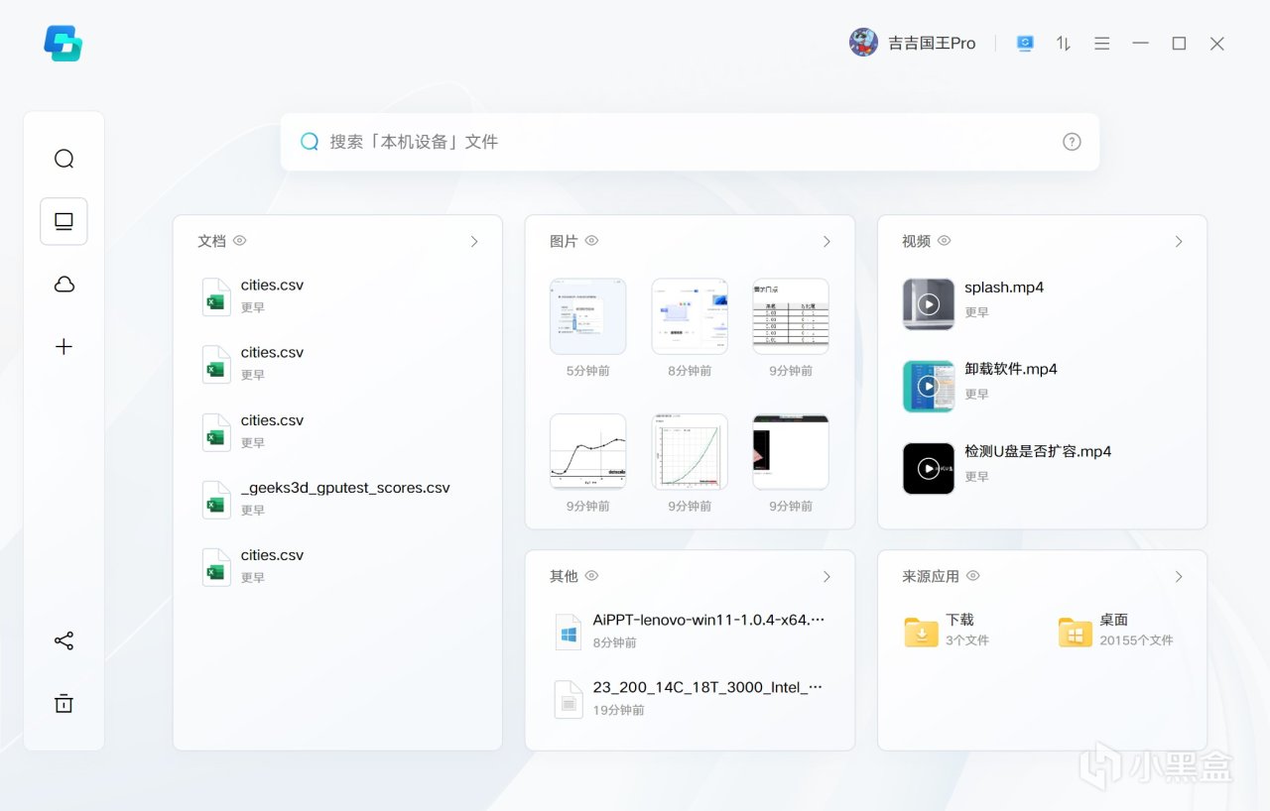Image resolution: width=1270 pixels, height=811 pixels.
Task: Expand the 文档 panel with its chevron arrow
Action: [474, 242]
